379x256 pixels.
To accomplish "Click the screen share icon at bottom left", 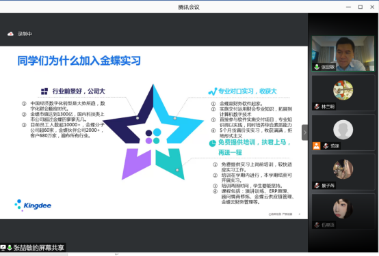I will (3, 248).
